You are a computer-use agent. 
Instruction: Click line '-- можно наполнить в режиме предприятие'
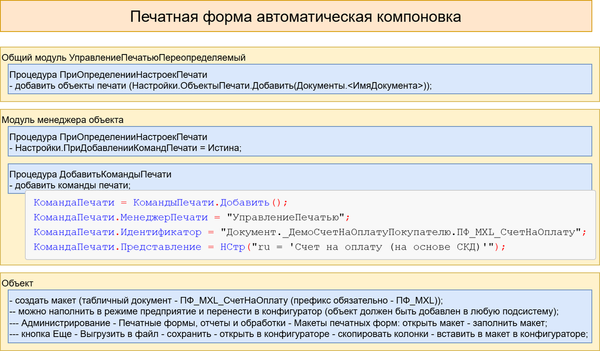pos(284,311)
